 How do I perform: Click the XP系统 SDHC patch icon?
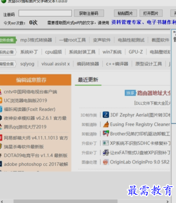106,143
